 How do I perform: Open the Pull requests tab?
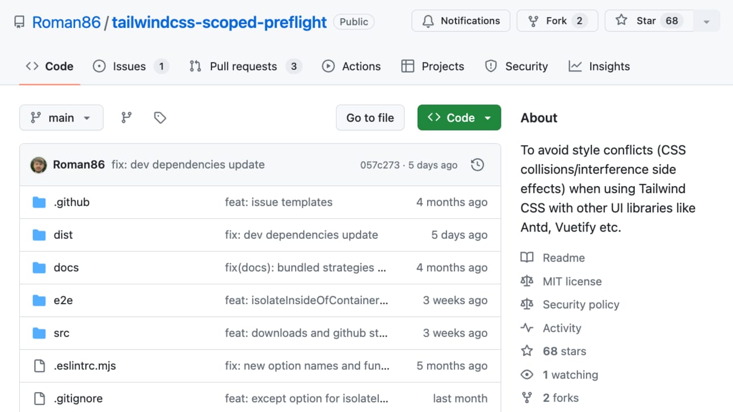pos(245,66)
